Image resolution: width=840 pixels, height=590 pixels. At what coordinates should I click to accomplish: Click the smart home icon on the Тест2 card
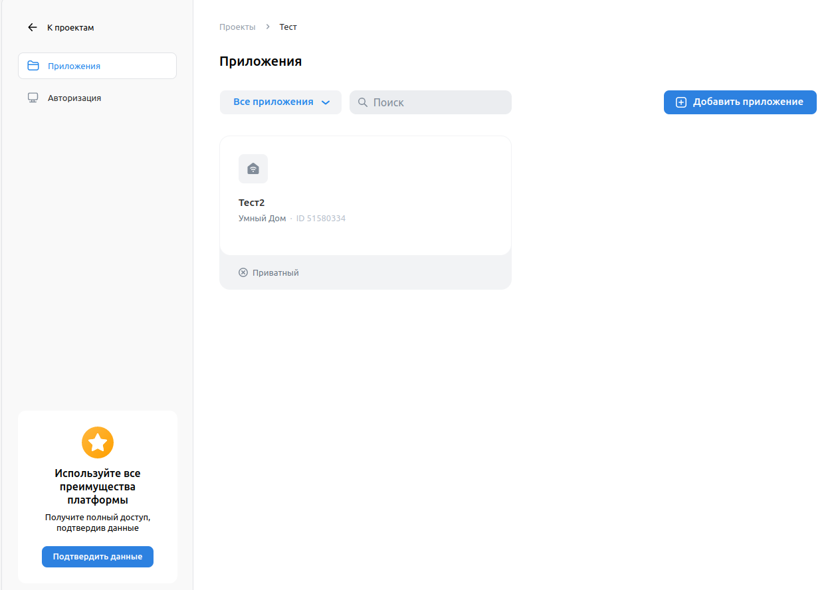[253, 169]
